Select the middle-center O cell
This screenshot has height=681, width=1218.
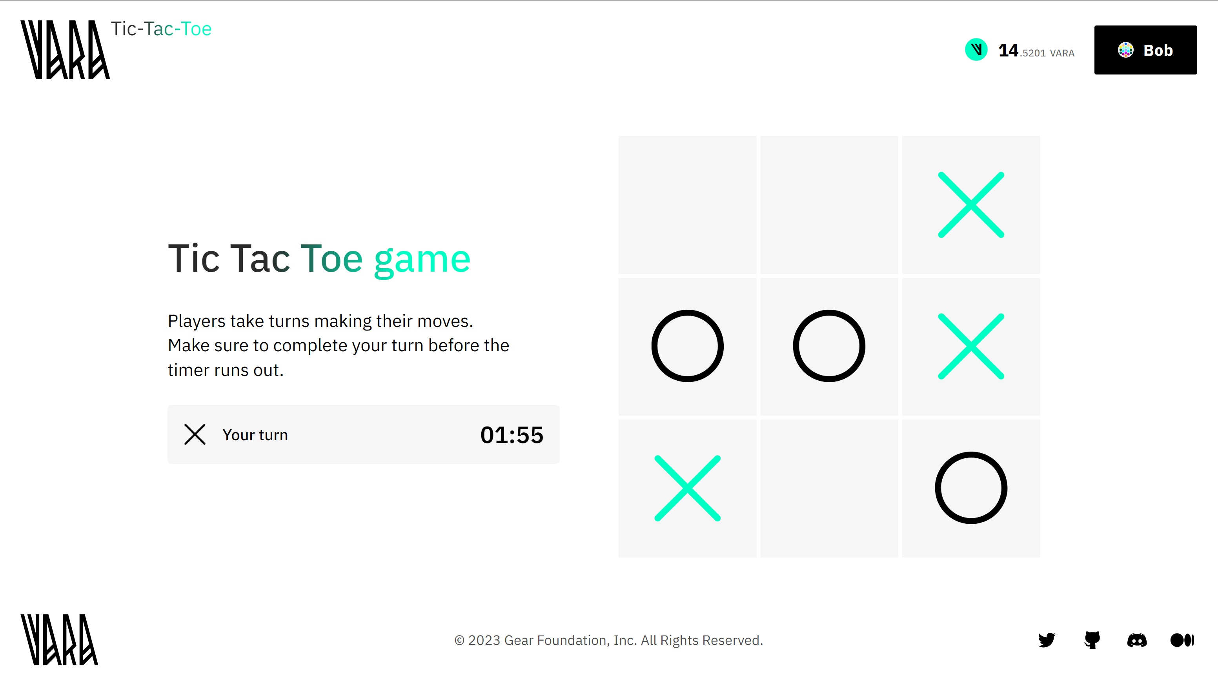(829, 346)
